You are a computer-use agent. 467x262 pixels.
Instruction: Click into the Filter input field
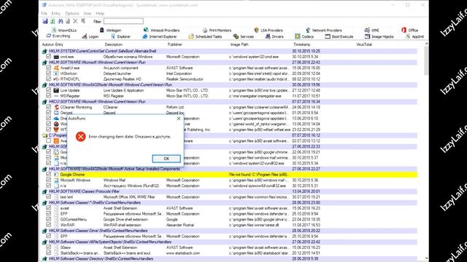click(x=123, y=21)
